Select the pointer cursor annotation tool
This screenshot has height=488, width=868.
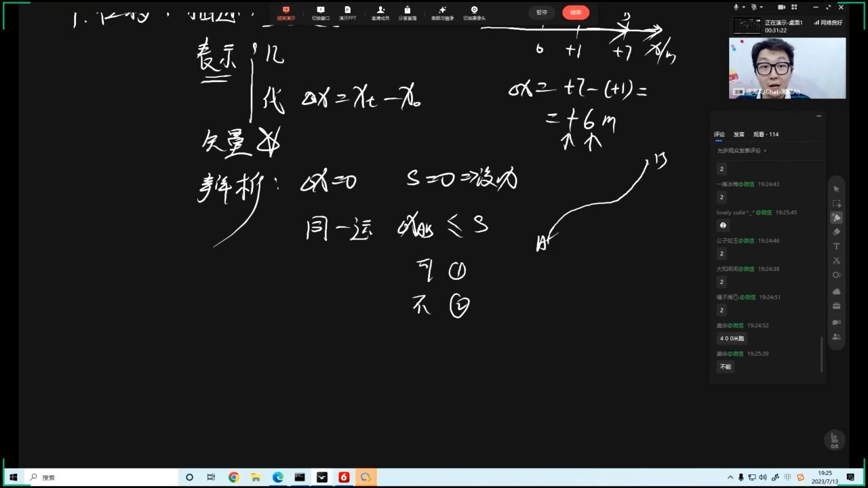pos(836,189)
